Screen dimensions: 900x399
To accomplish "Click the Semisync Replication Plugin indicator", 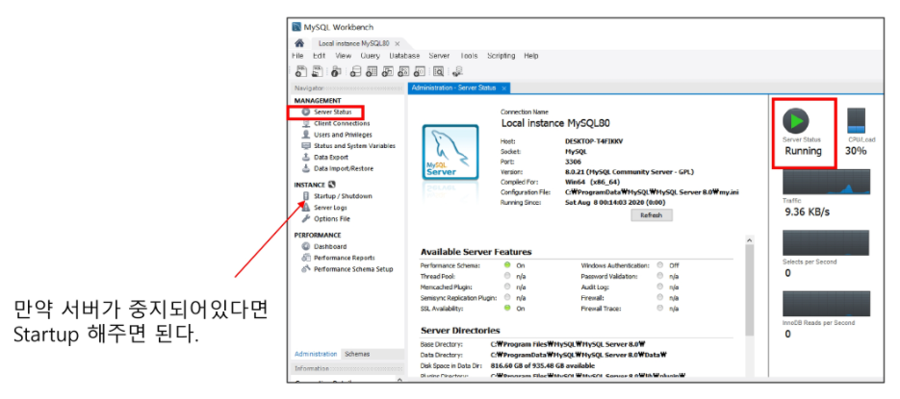I will (x=507, y=297).
